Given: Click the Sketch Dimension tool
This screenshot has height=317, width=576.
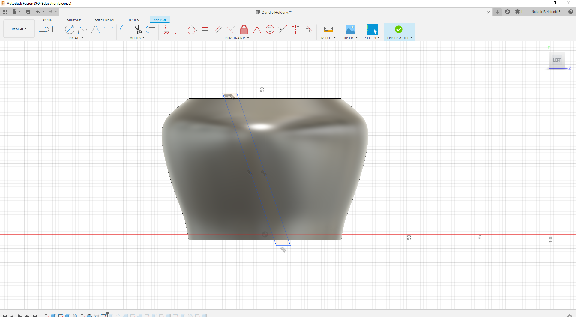Looking at the screenshot, I should tap(109, 29).
